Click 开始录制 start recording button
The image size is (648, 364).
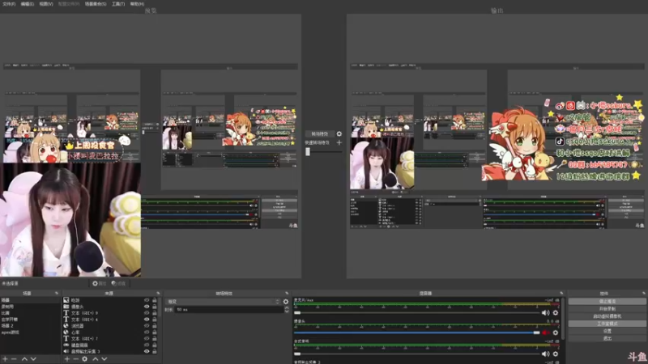[607, 309]
